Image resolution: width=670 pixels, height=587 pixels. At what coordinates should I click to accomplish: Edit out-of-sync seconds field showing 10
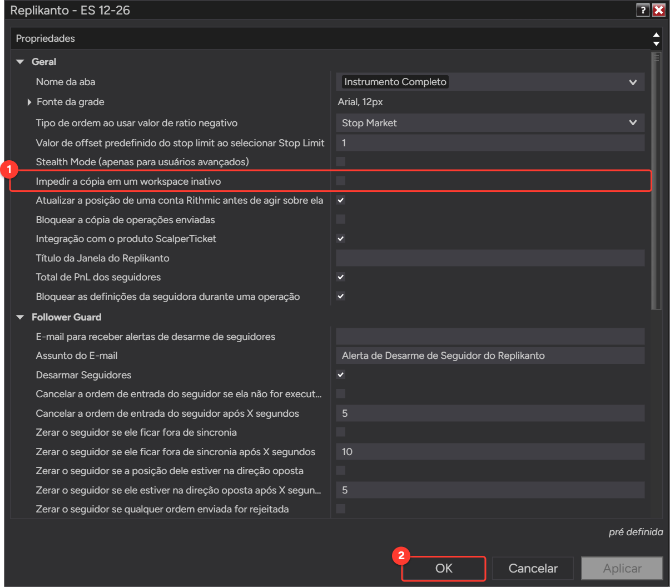click(490, 452)
